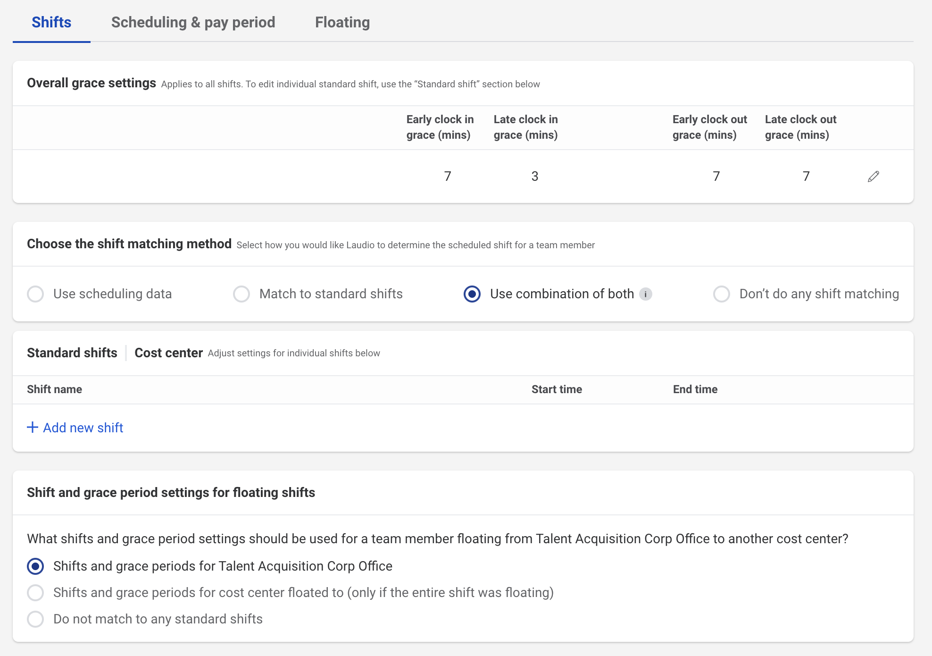Click the late clock in grace value 3
This screenshot has width=932, height=656.
tap(534, 177)
